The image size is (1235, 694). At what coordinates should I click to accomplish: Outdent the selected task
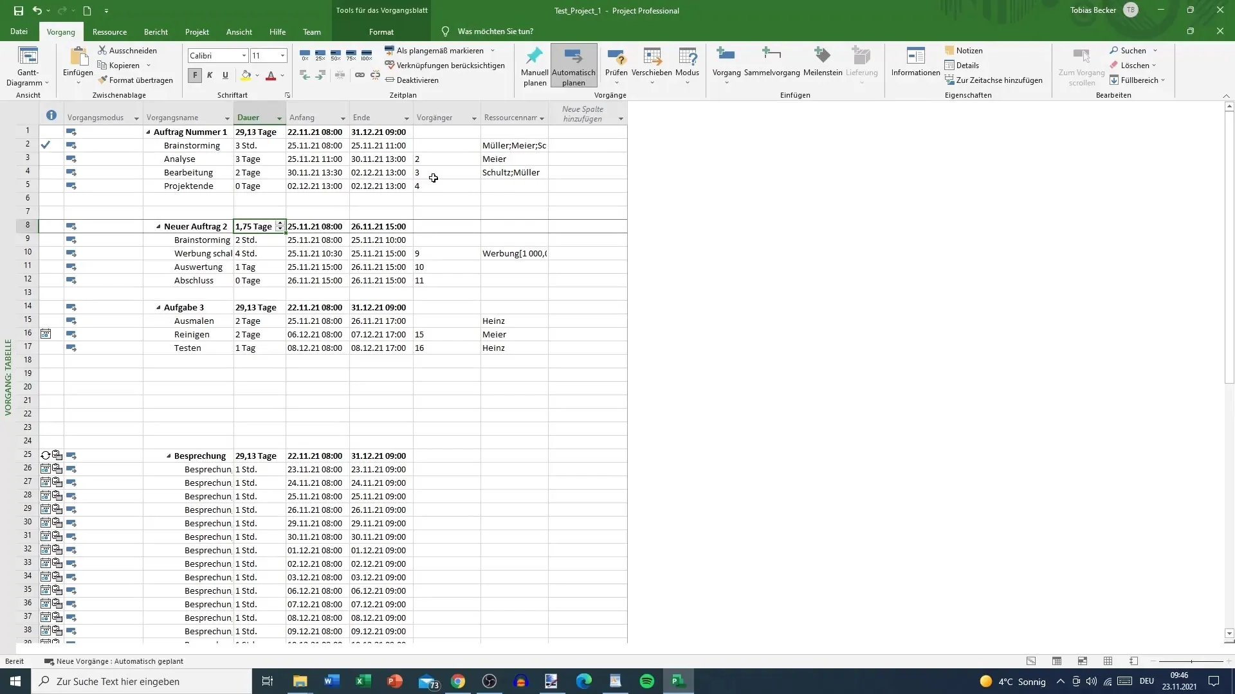pyautogui.click(x=305, y=75)
